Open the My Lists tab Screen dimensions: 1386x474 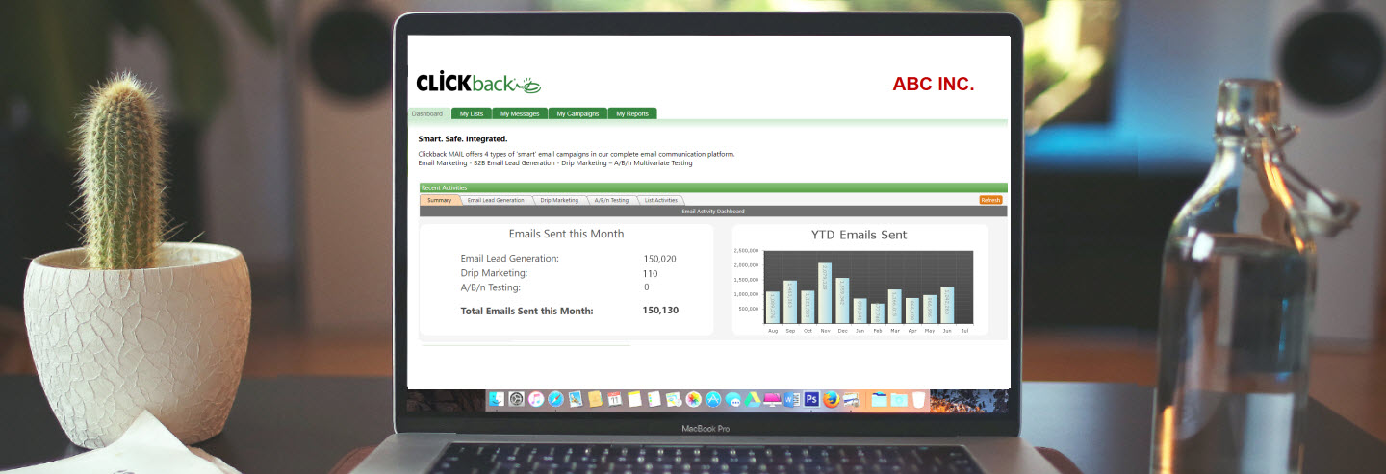[472, 113]
